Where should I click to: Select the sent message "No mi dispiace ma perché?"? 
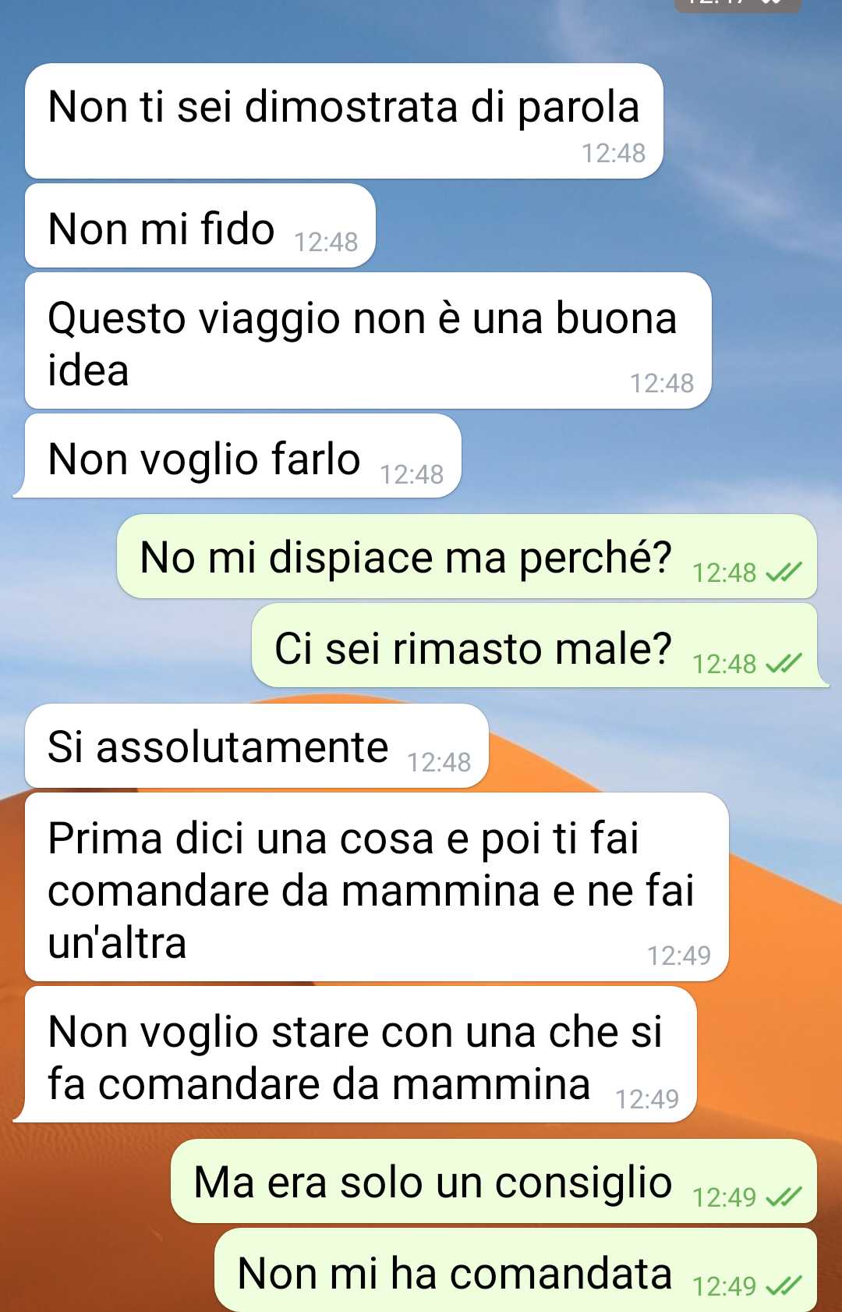tap(467, 556)
